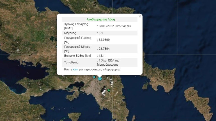This screenshot has height=121, width=216.
Task: Click the latitude value 38.0699
Action: [104, 40]
